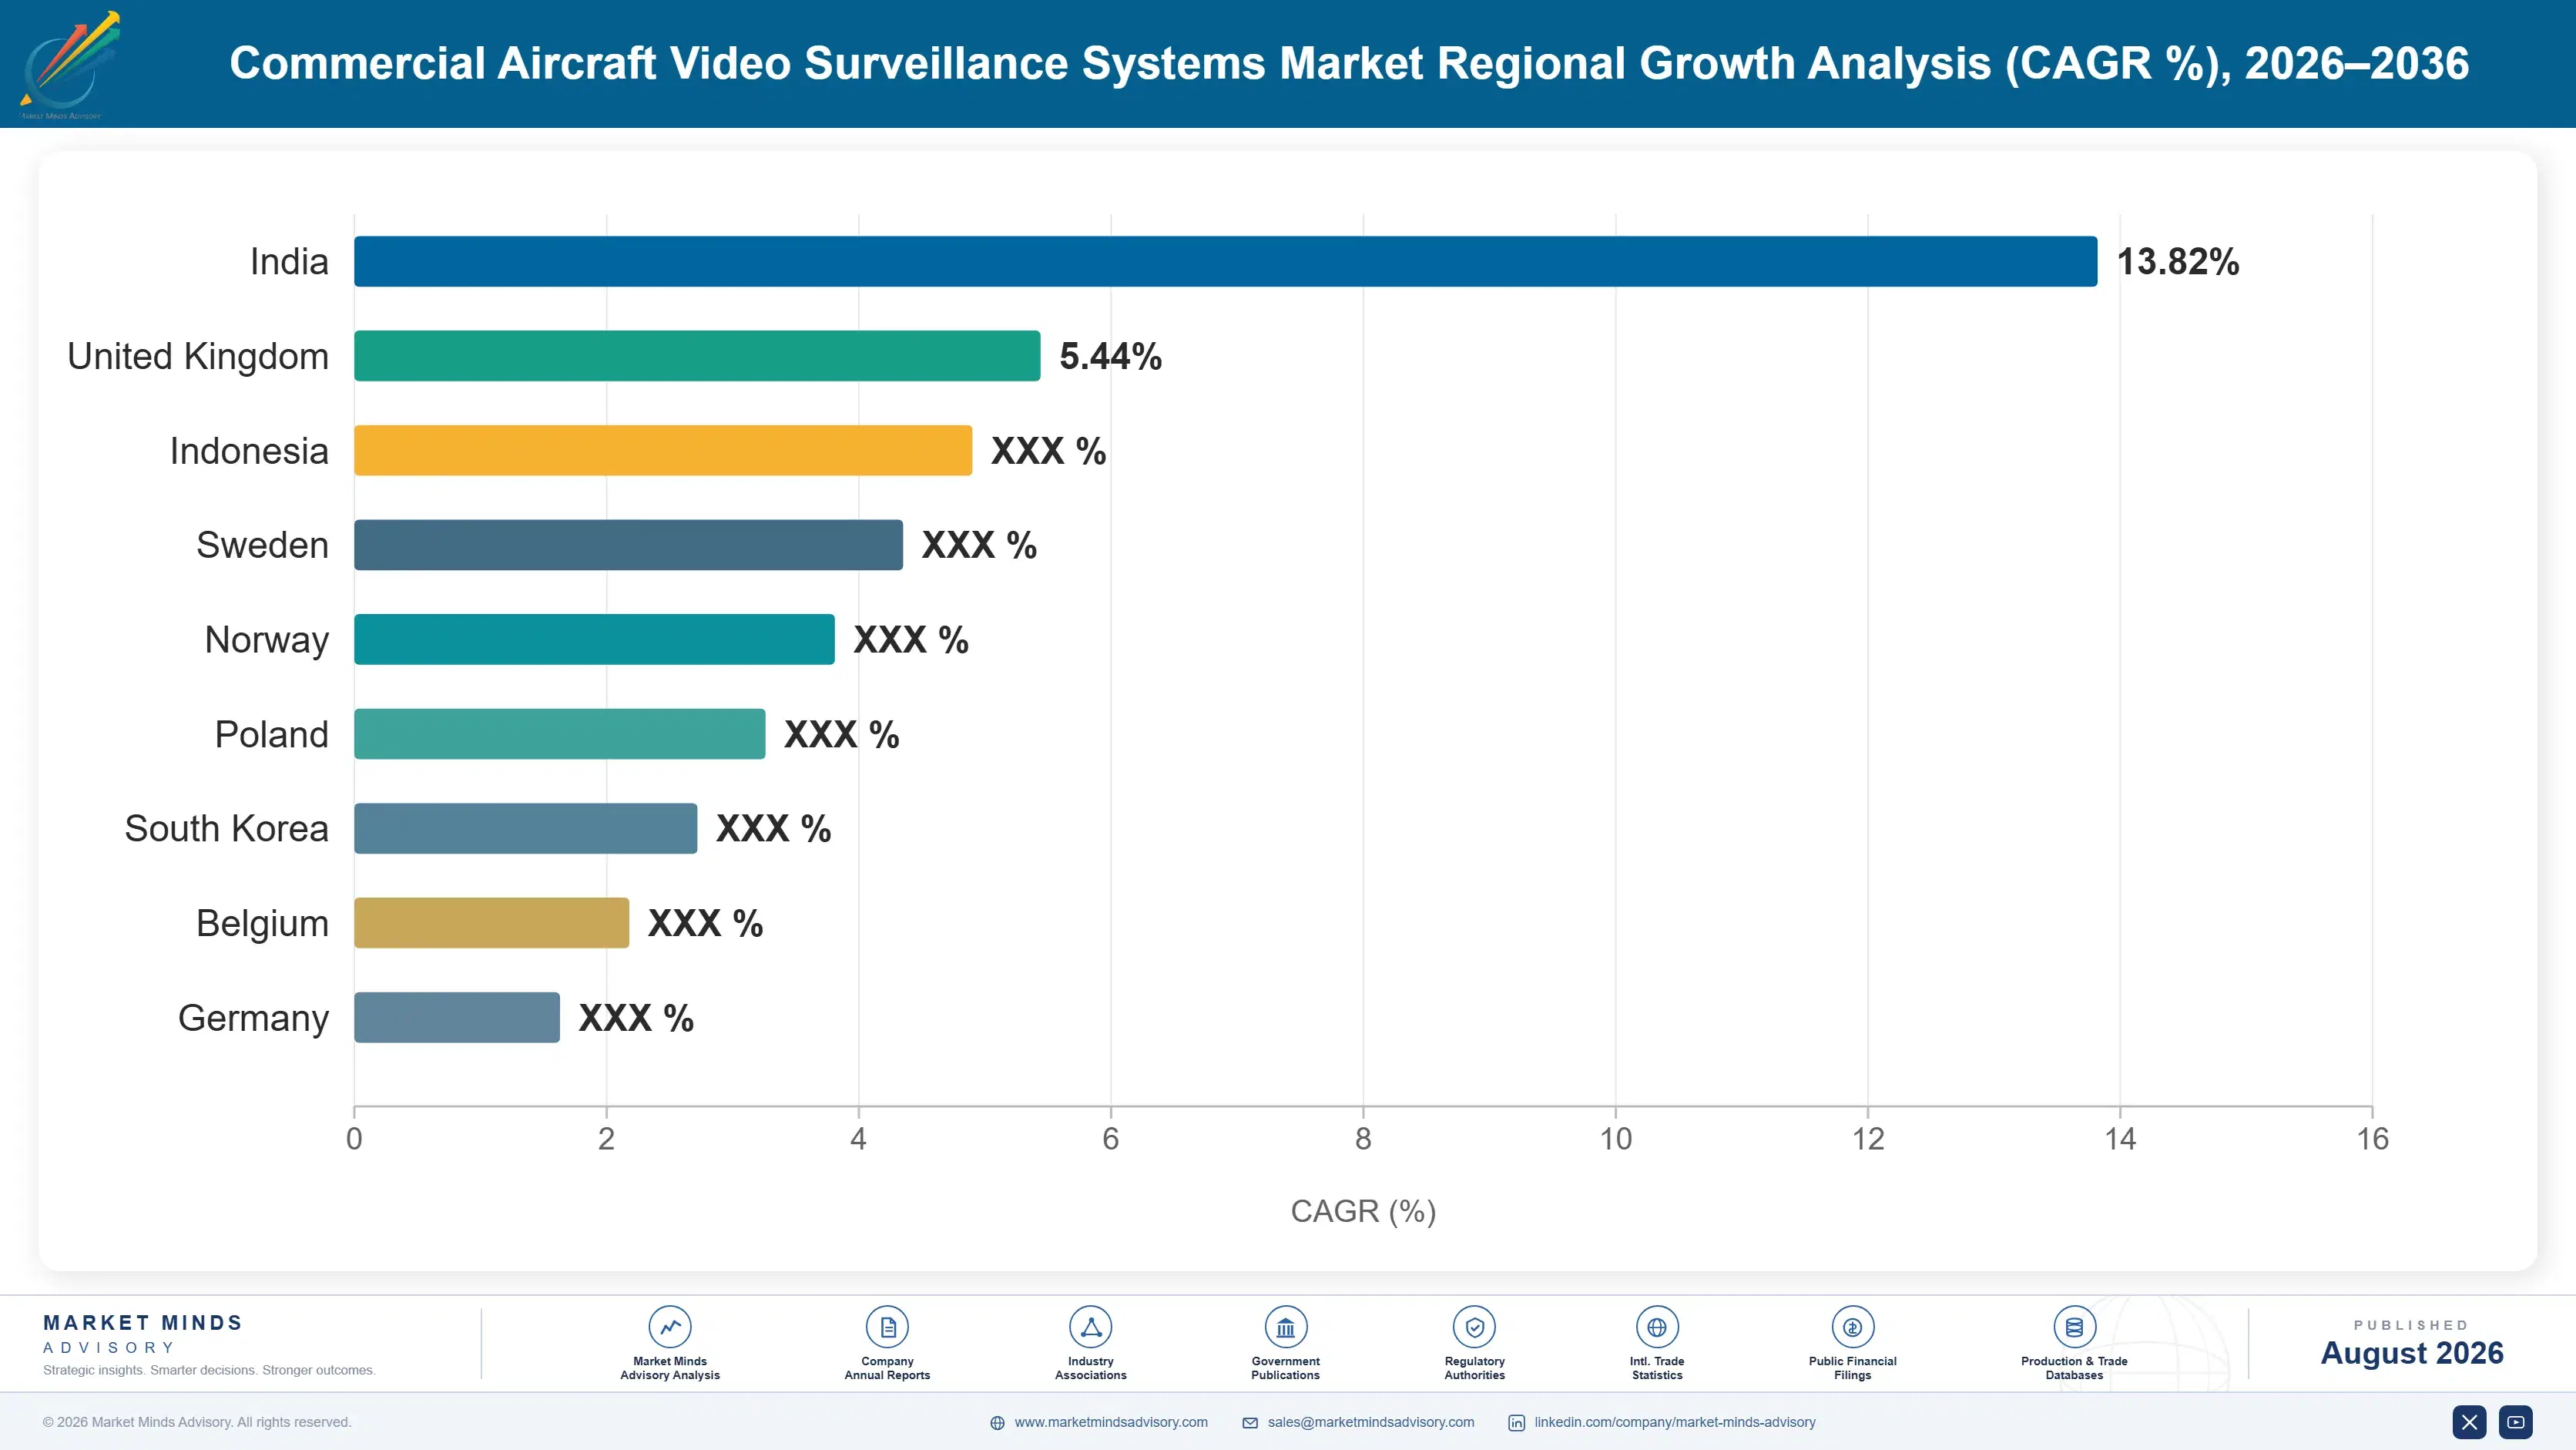Click the MARKET MINDS ADVISORY footer wordmark
The width and height of the screenshot is (2576, 1450).
point(143,1334)
